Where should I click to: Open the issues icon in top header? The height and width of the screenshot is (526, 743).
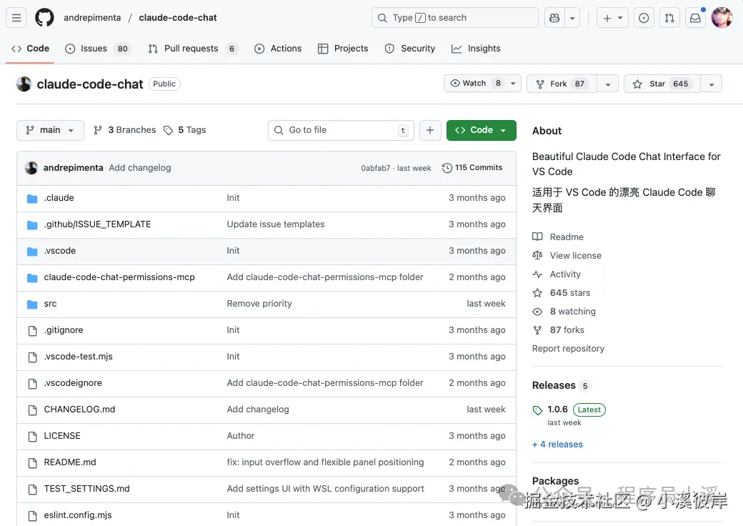pos(644,18)
